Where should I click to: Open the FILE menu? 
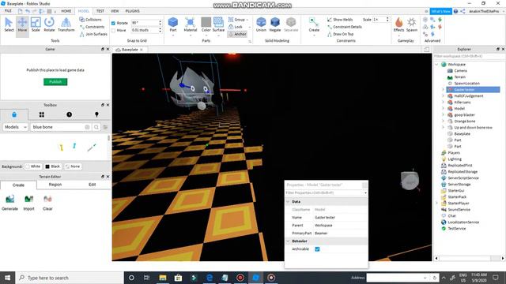point(8,11)
